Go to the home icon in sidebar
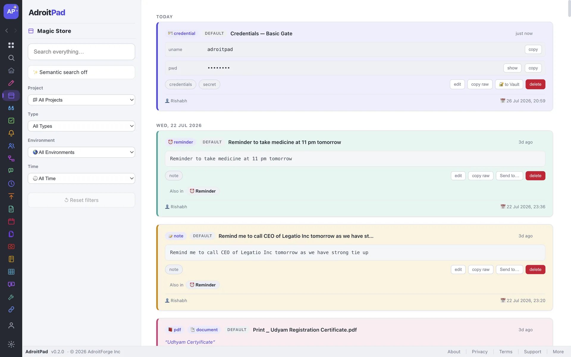 point(11,71)
